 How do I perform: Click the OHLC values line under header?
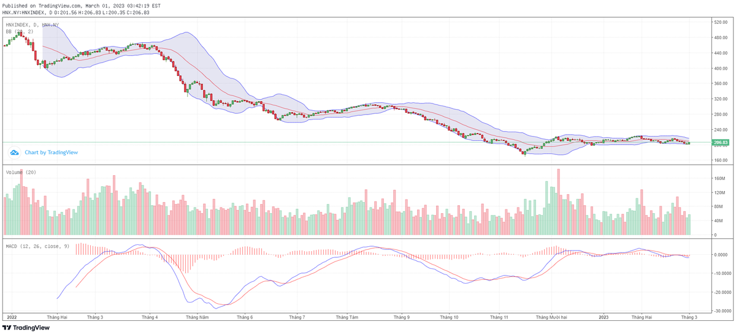[75, 12]
